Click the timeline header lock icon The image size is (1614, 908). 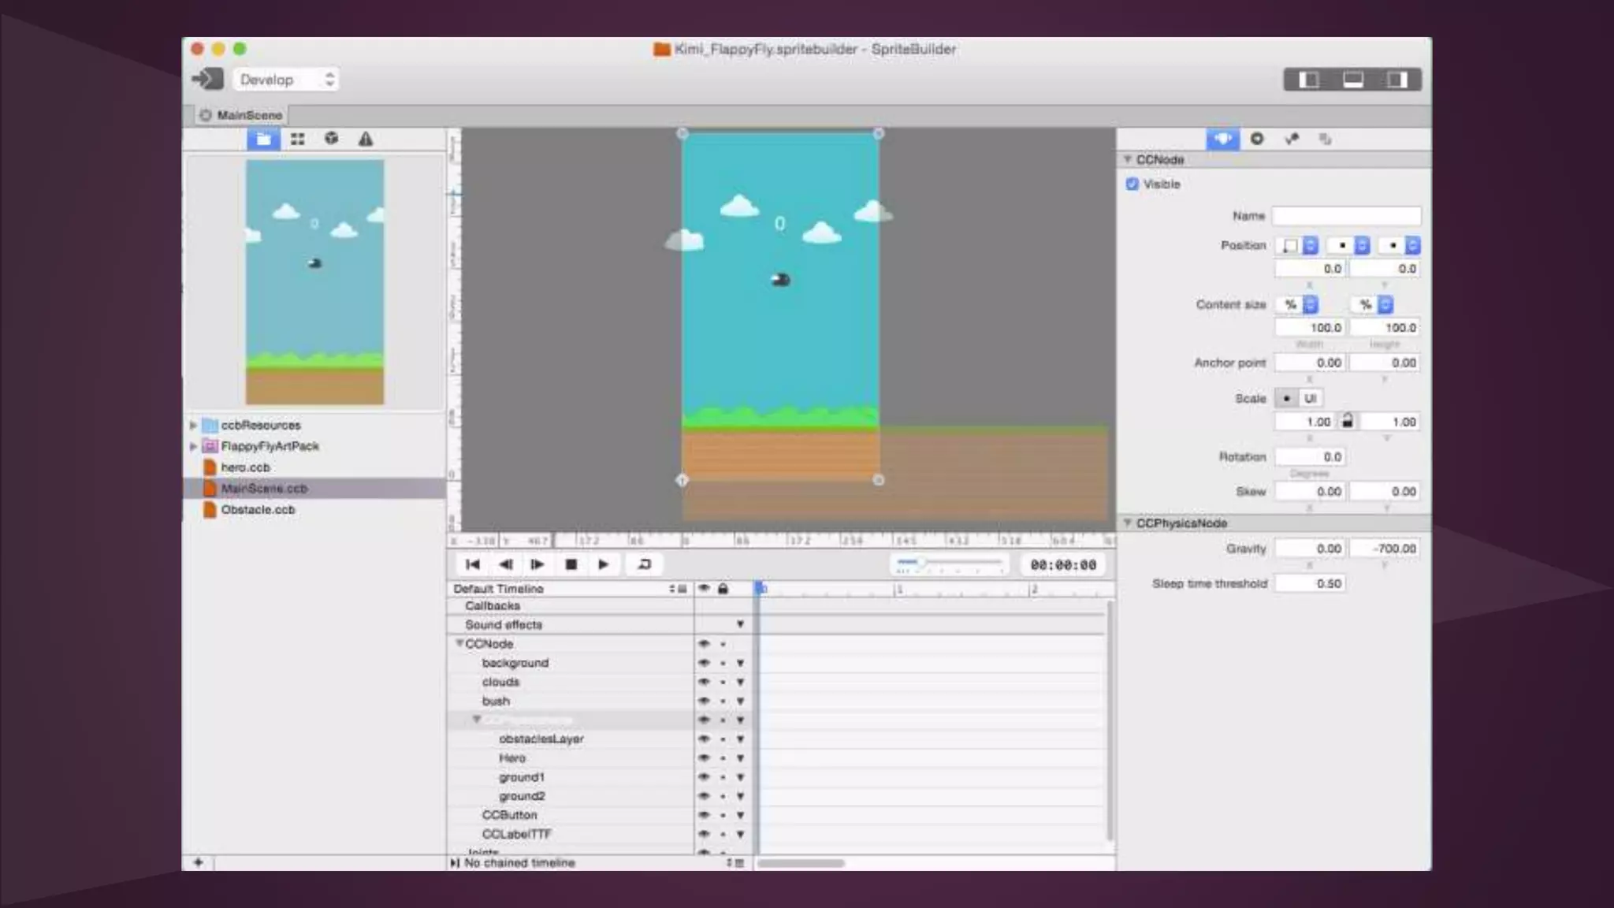pos(723,589)
